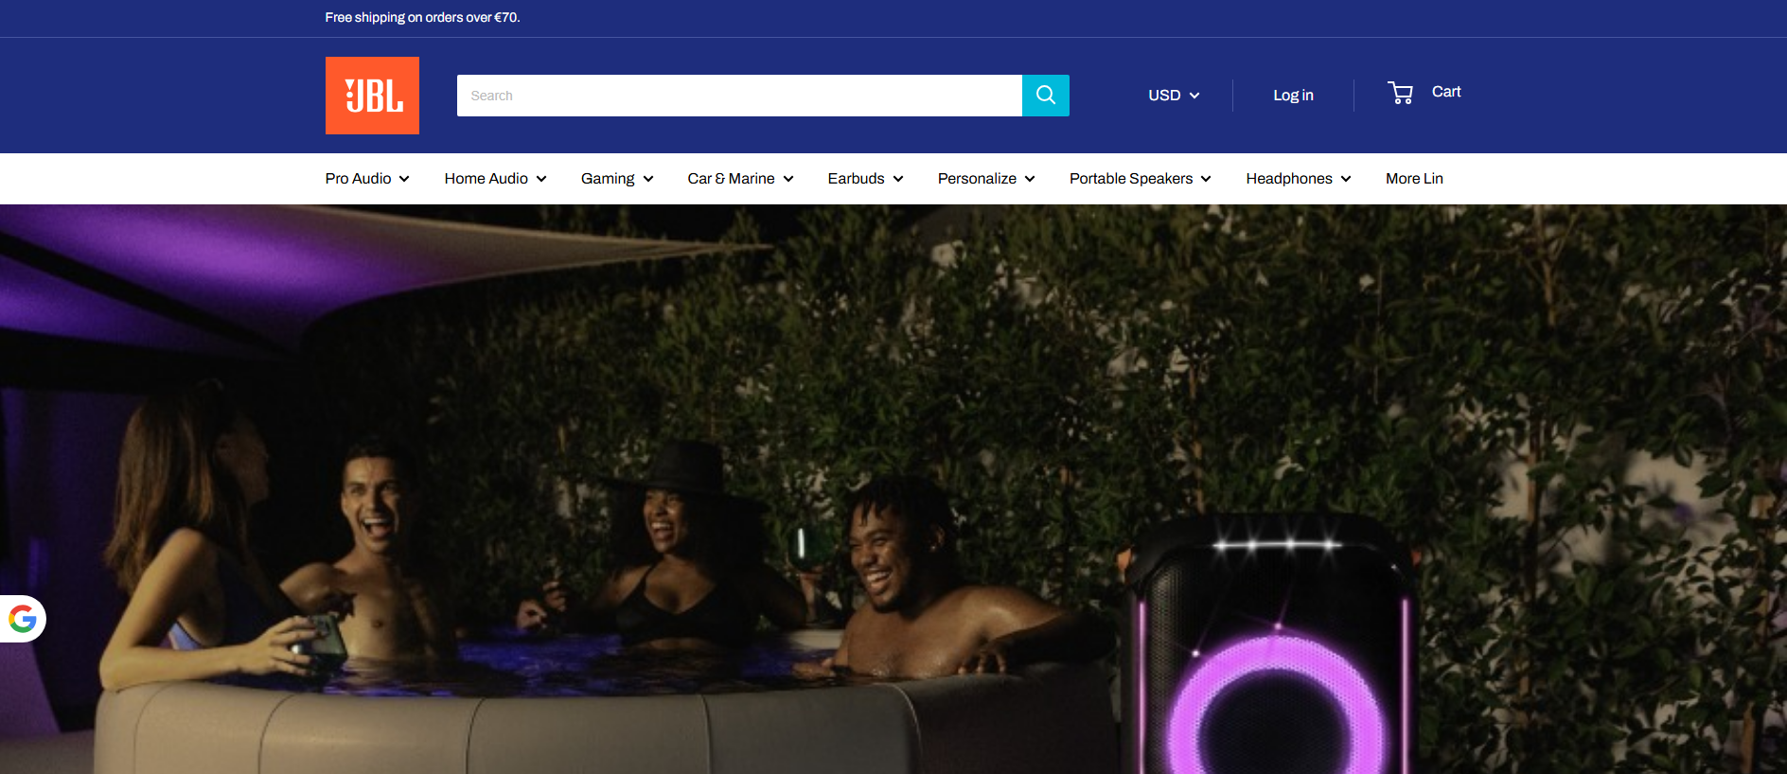The width and height of the screenshot is (1787, 774).
Task: Open the USD currency dropdown
Action: click(x=1174, y=96)
